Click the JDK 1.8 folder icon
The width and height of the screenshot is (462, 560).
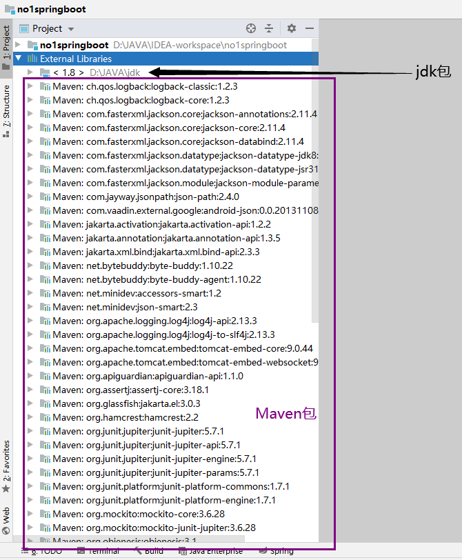click(45, 73)
